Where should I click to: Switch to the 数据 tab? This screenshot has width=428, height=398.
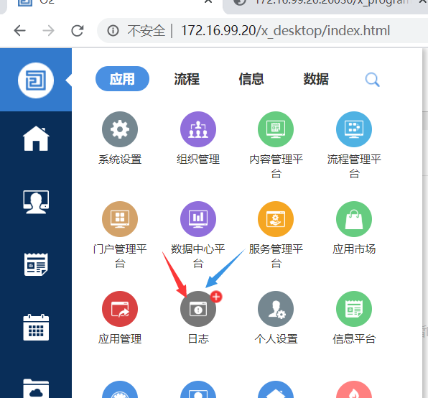[316, 79]
